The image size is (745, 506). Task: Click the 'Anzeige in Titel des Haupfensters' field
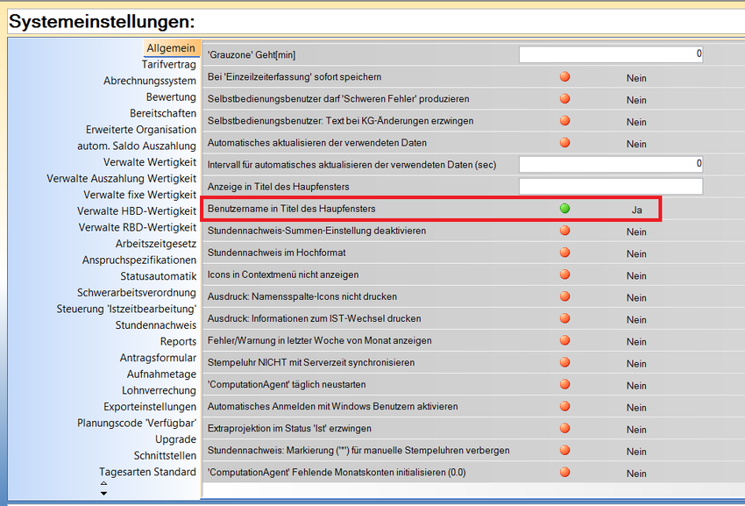click(x=611, y=186)
